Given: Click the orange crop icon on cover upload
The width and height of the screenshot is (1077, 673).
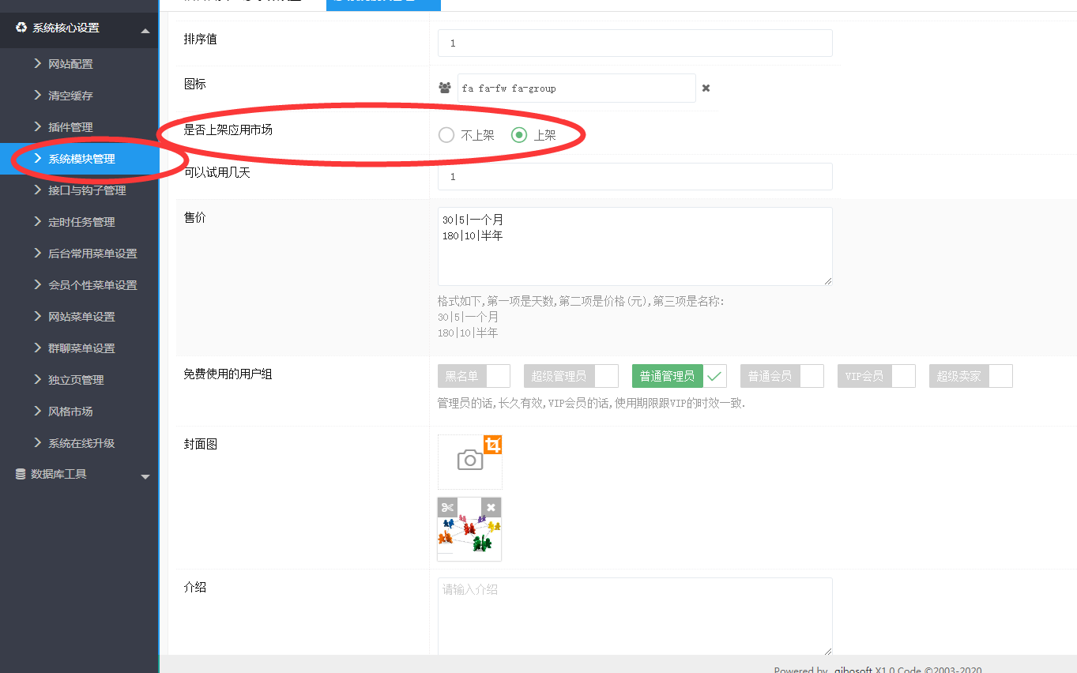Looking at the screenshot, I should (492, 445).
